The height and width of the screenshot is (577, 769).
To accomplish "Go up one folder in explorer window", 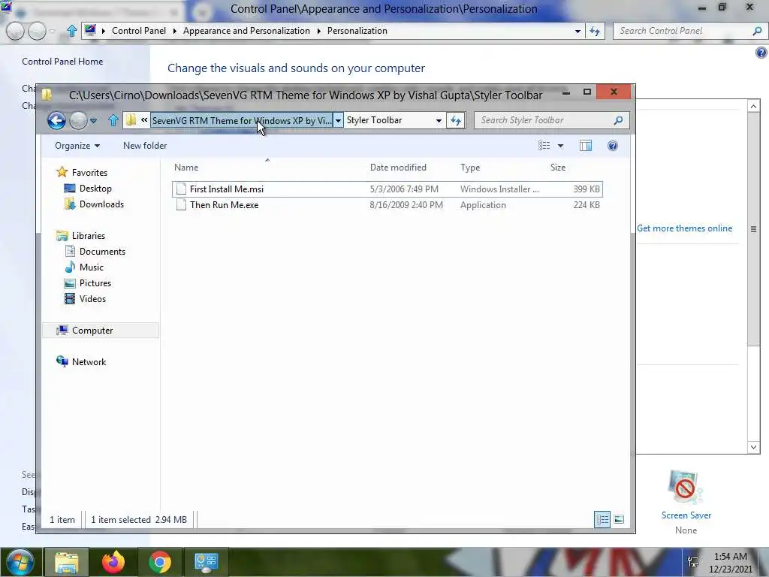I will [113, 120].
